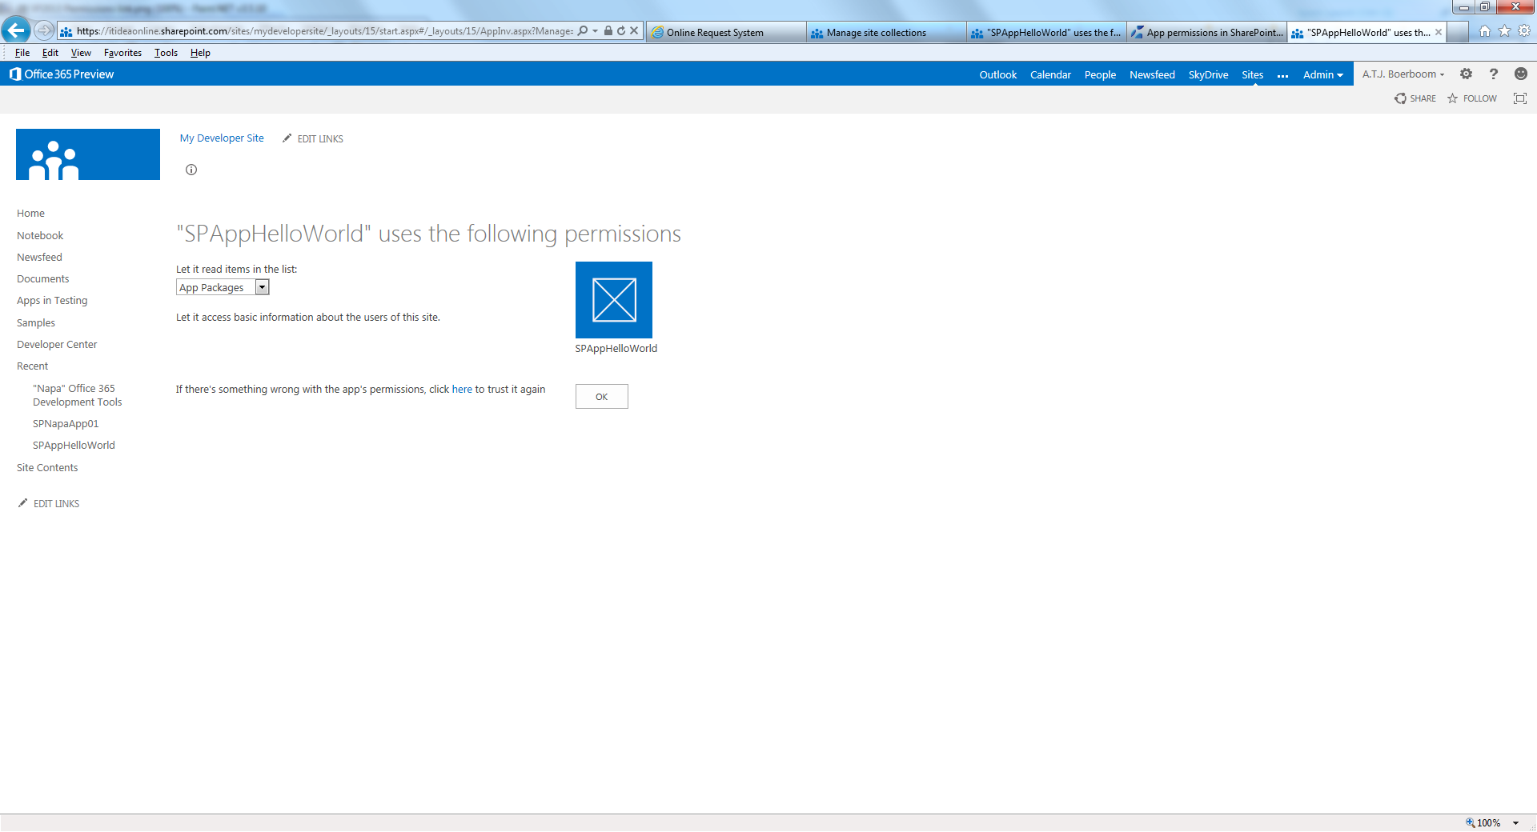The image size is (1537, 832).
Task: Open the Favorites menu
Action: 122,53
